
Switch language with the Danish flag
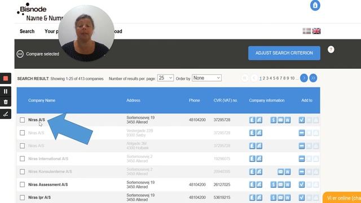306,31
